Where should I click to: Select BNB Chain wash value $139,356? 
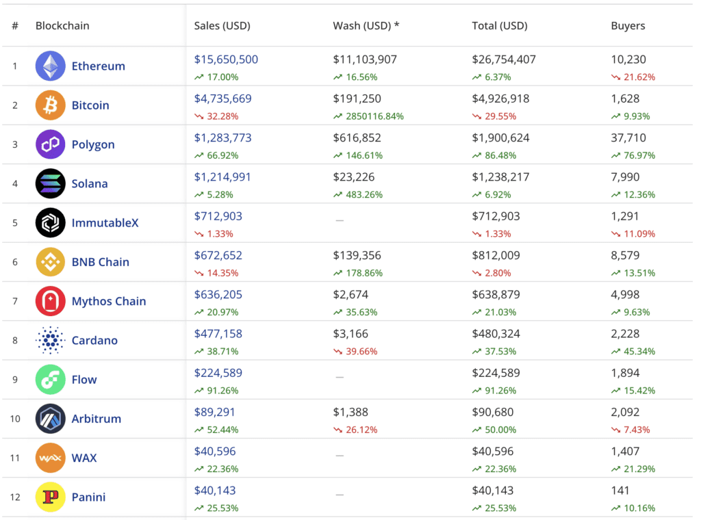coord(357,255)
